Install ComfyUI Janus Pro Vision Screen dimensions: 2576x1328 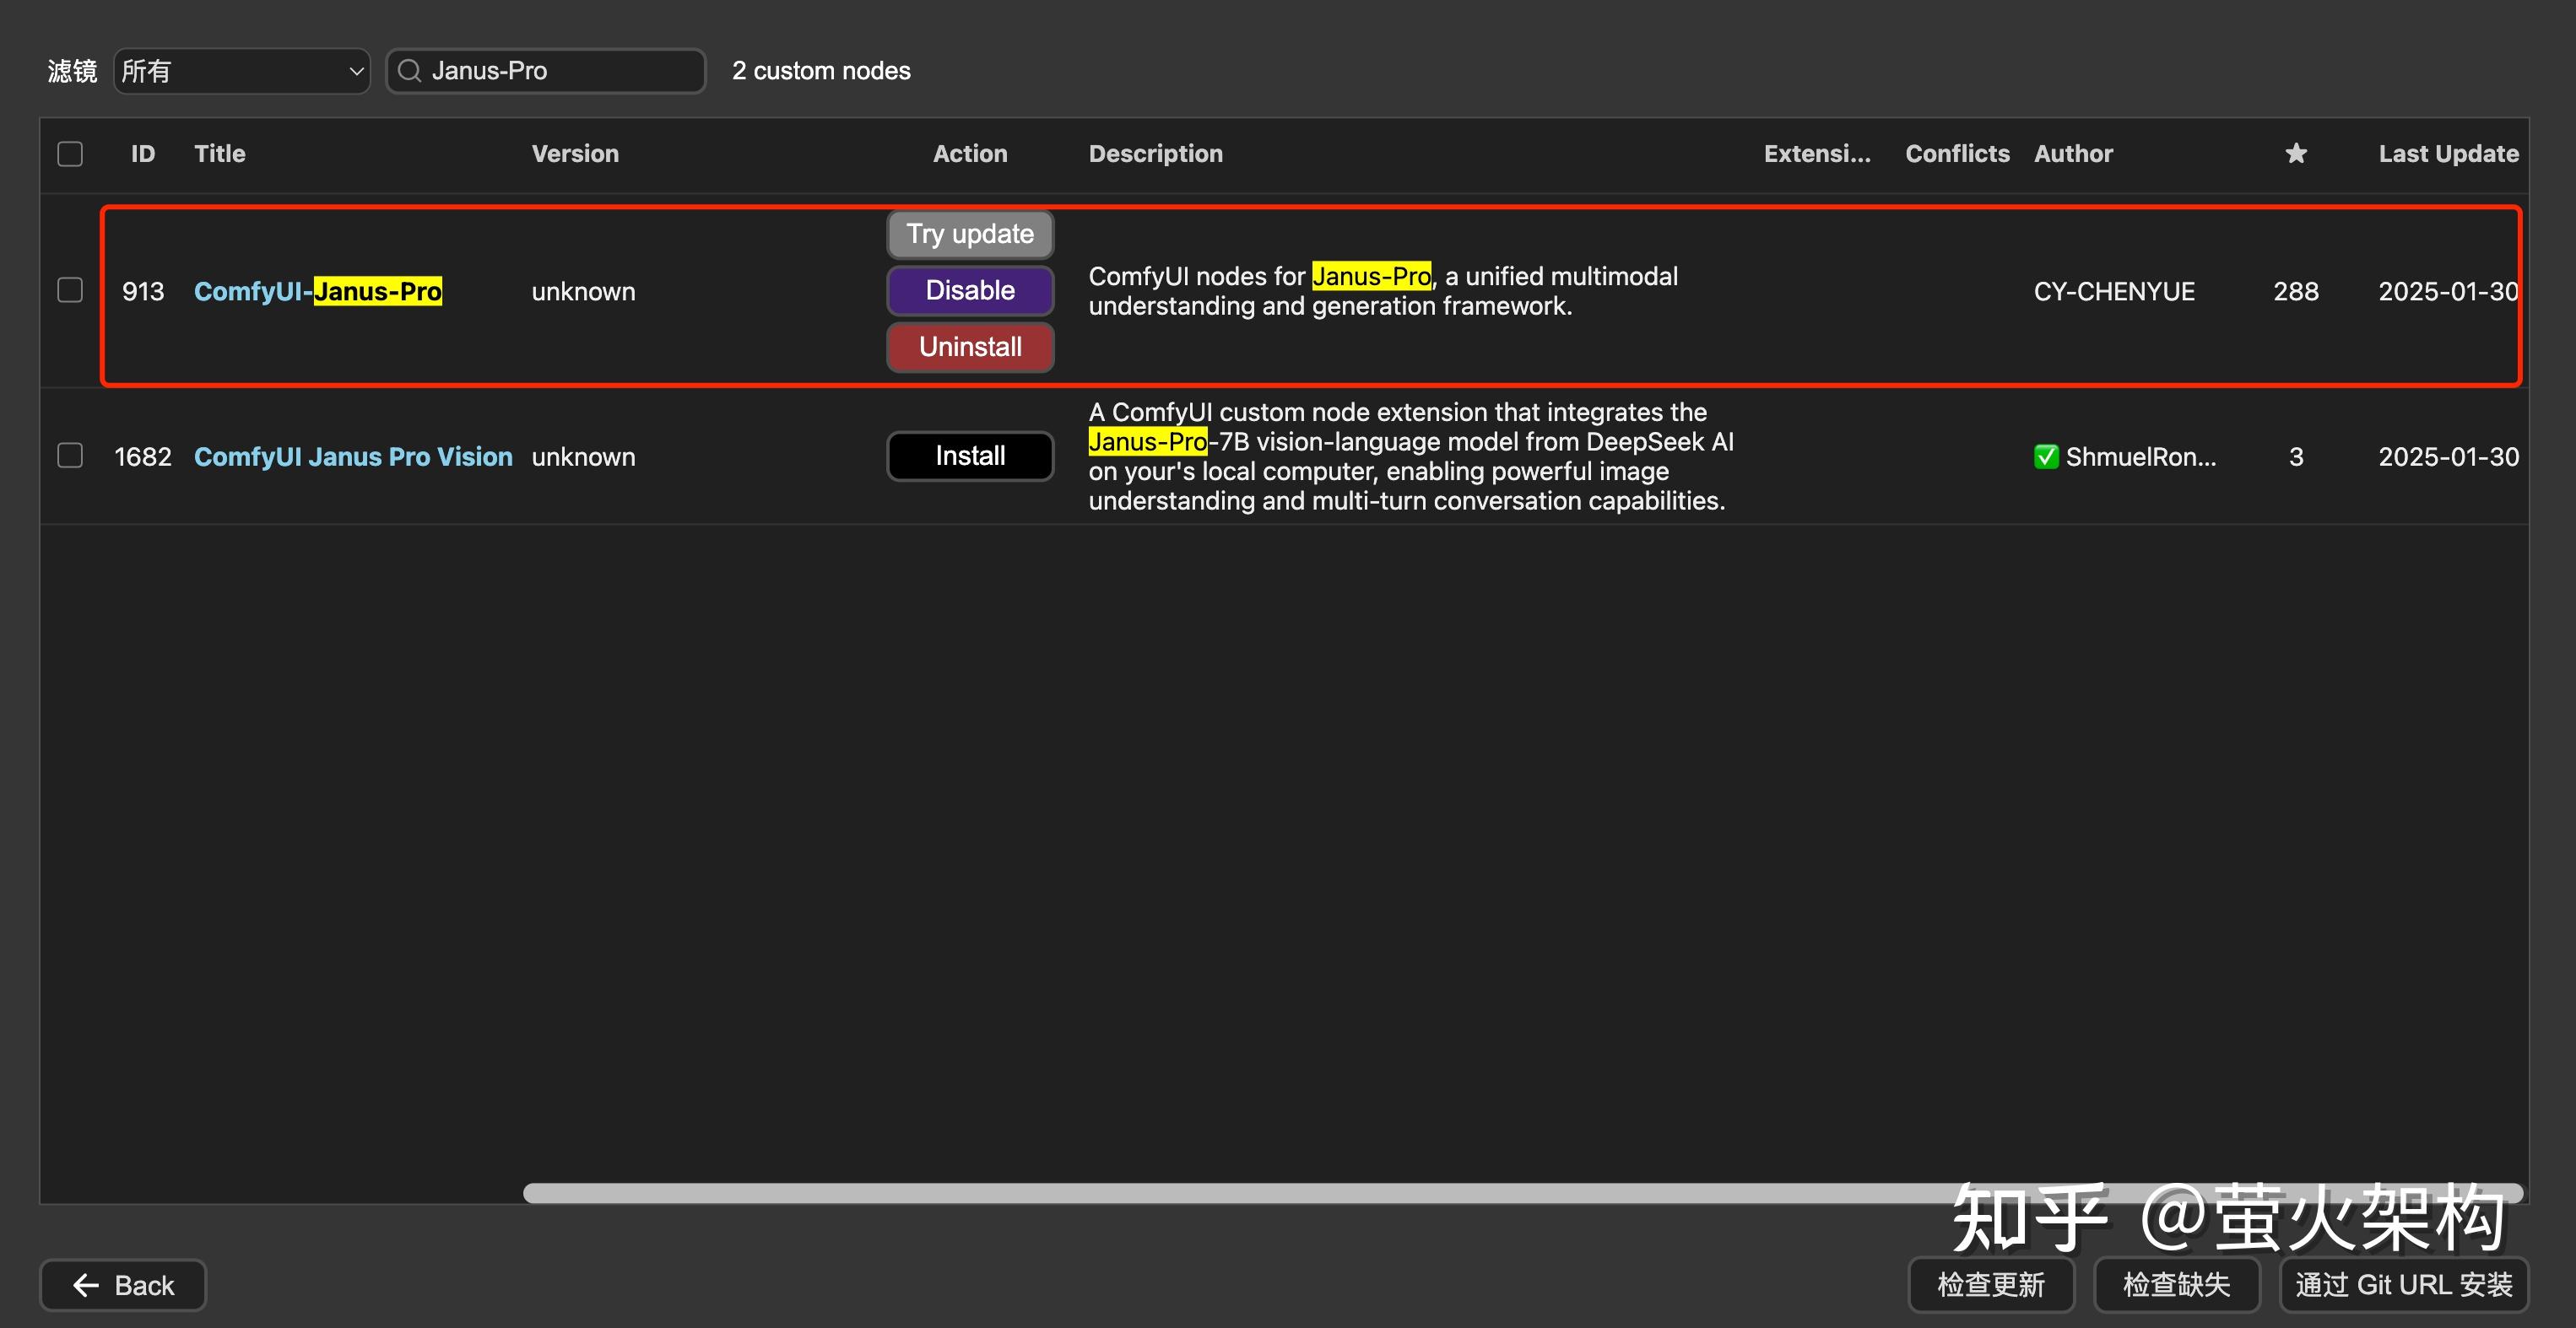pos(970,456)
